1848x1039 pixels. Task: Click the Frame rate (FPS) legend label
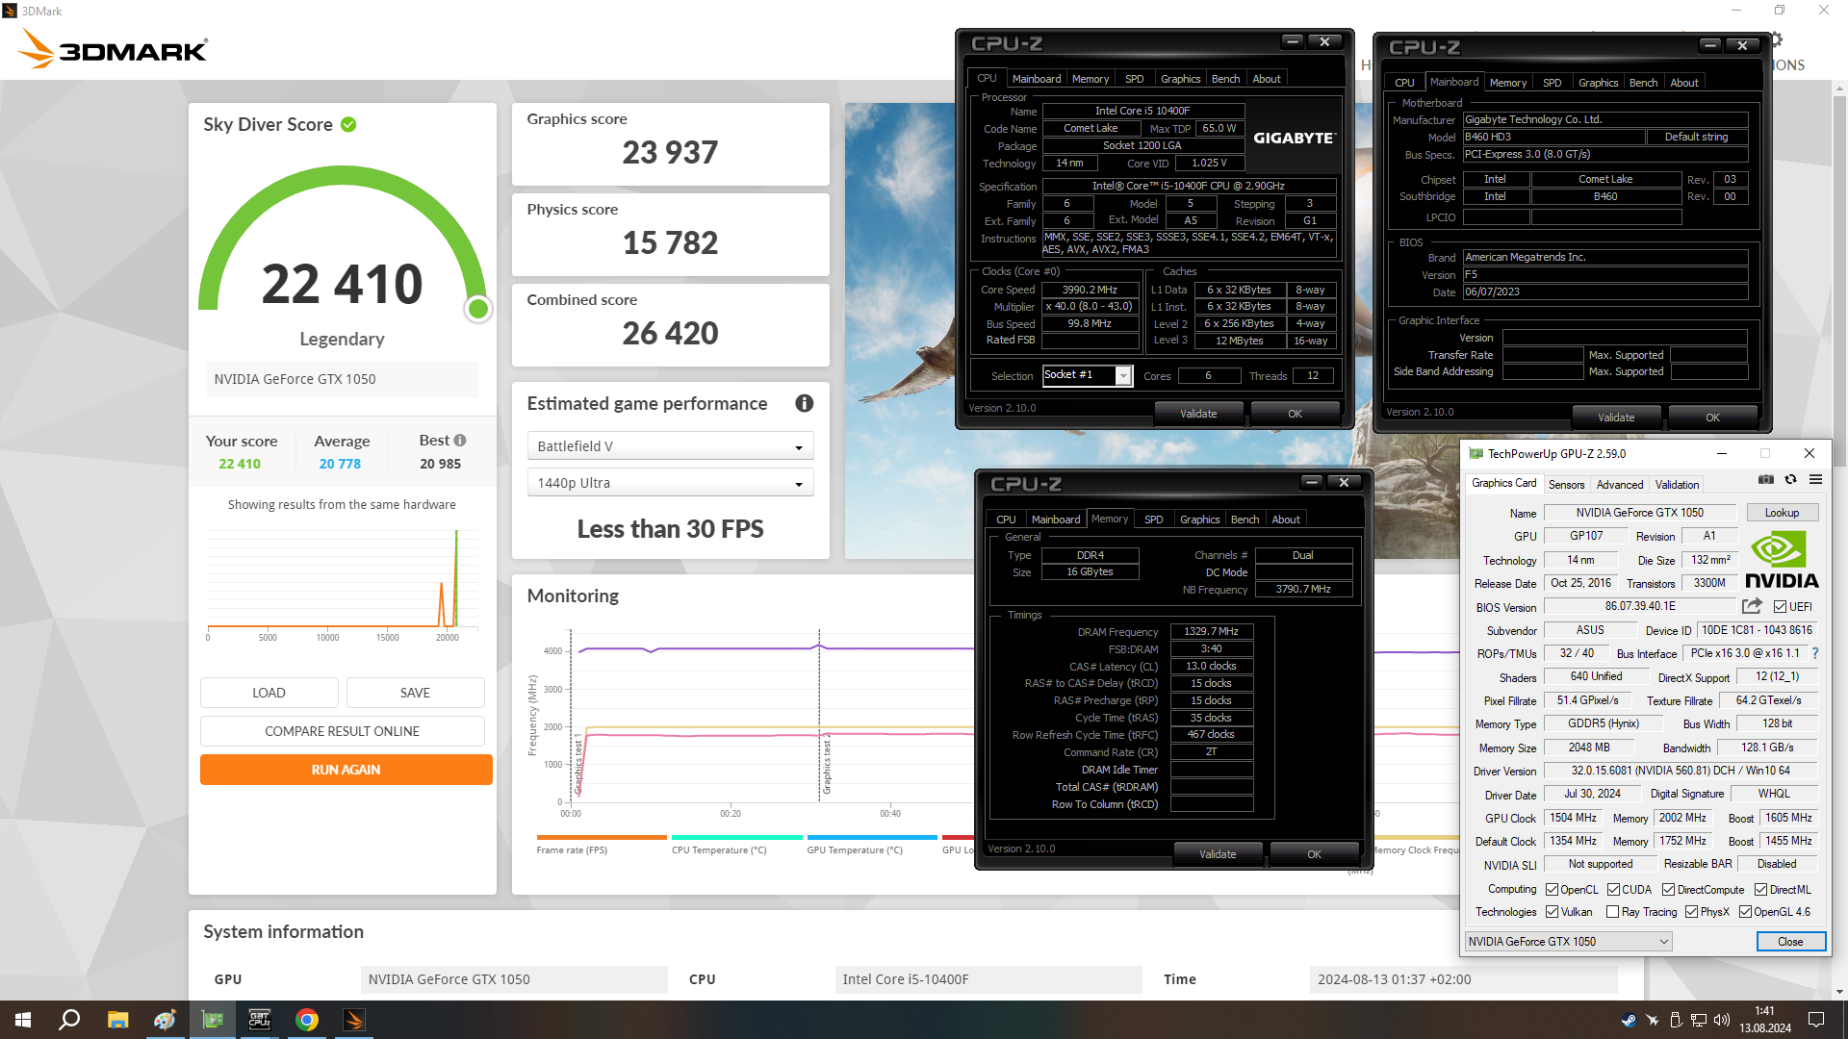point(572,850)
